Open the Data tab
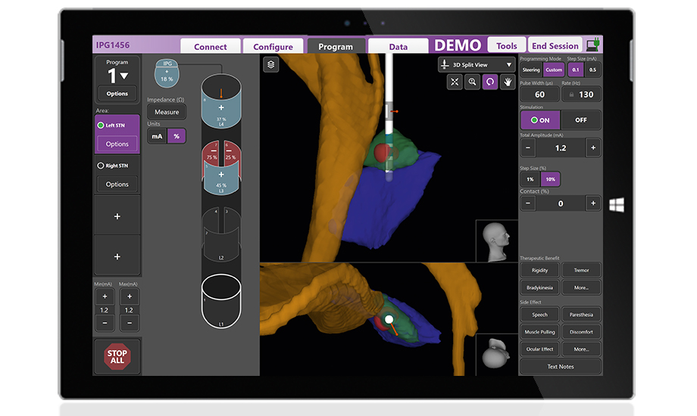This screenshot has width=697, height=416. pos(398,46)
